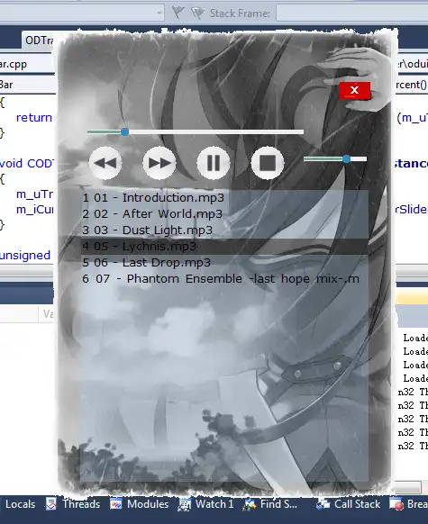Open the Find S... results tab
The height and width of the screenshot is (524, 428).
(x=271, y=504)
